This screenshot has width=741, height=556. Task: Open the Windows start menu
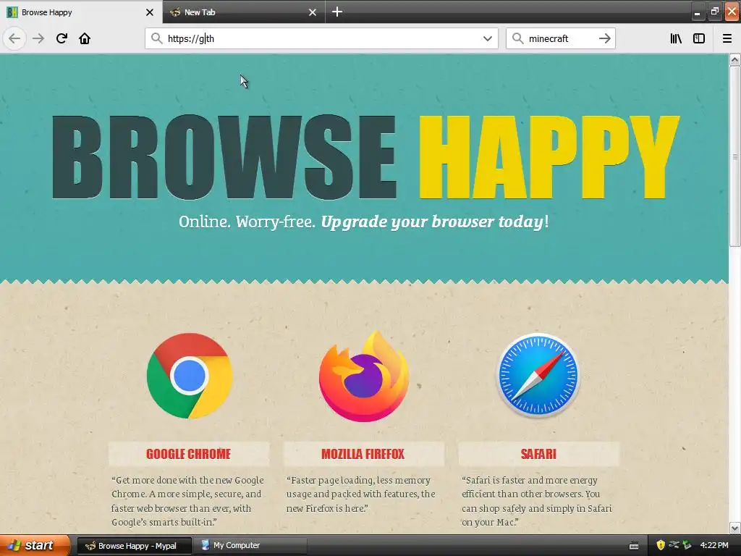click(x=35, y=546)
